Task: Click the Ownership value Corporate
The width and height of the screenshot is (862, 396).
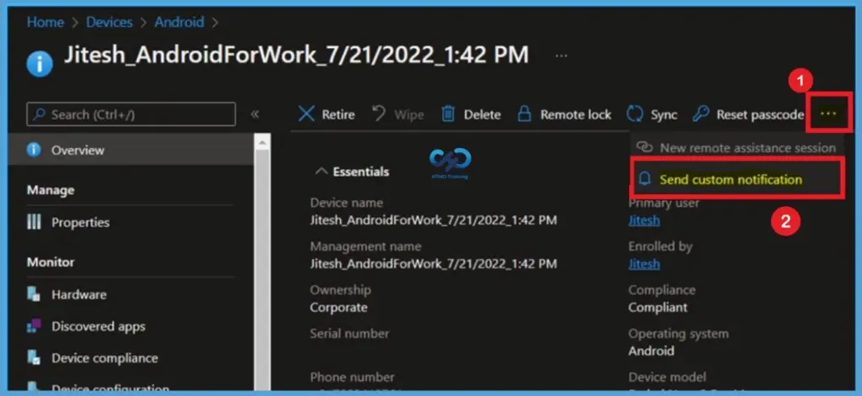Action: [338, 307]
